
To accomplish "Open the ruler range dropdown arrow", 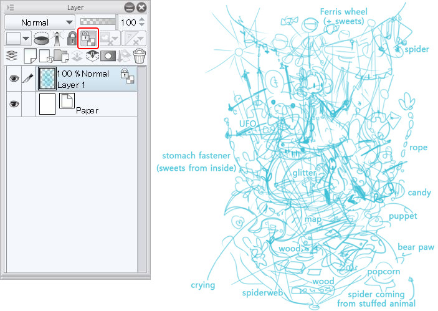I will pyautogui.click(x=141, y=39).
